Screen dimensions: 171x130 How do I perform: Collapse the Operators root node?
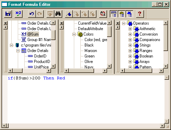pyautogui.click(x=123, y=23)
